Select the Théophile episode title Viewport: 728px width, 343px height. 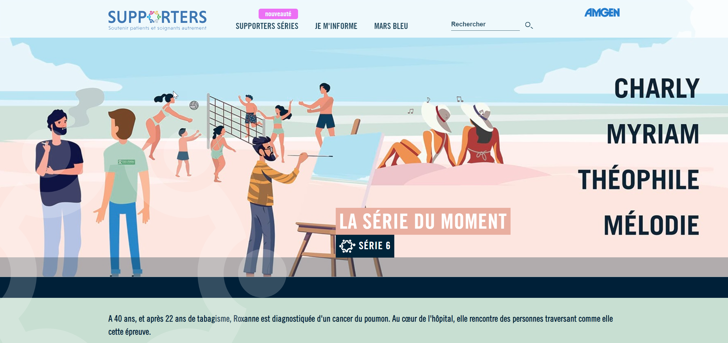(x=638, y=179)
